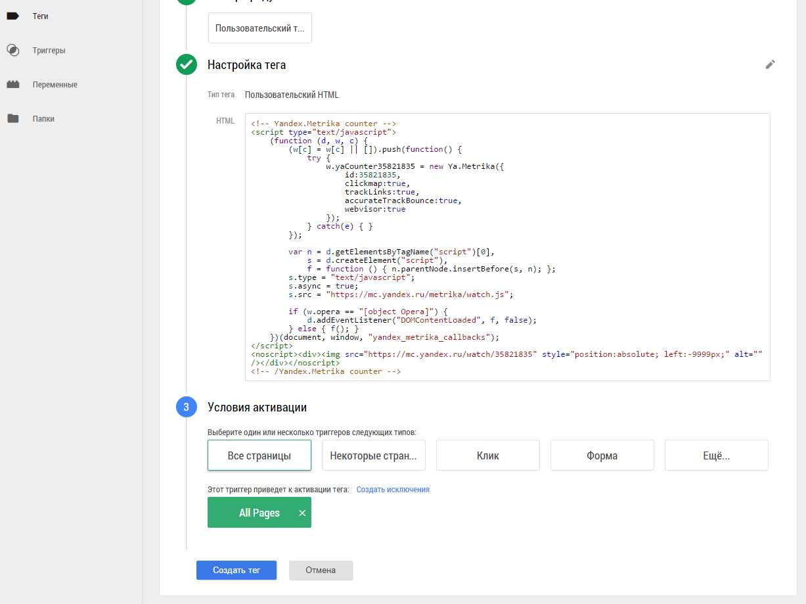This screenshot has height=604, width=806.
Task: Click the id:35821835 line in the code
Action: (x=372, y=175)
